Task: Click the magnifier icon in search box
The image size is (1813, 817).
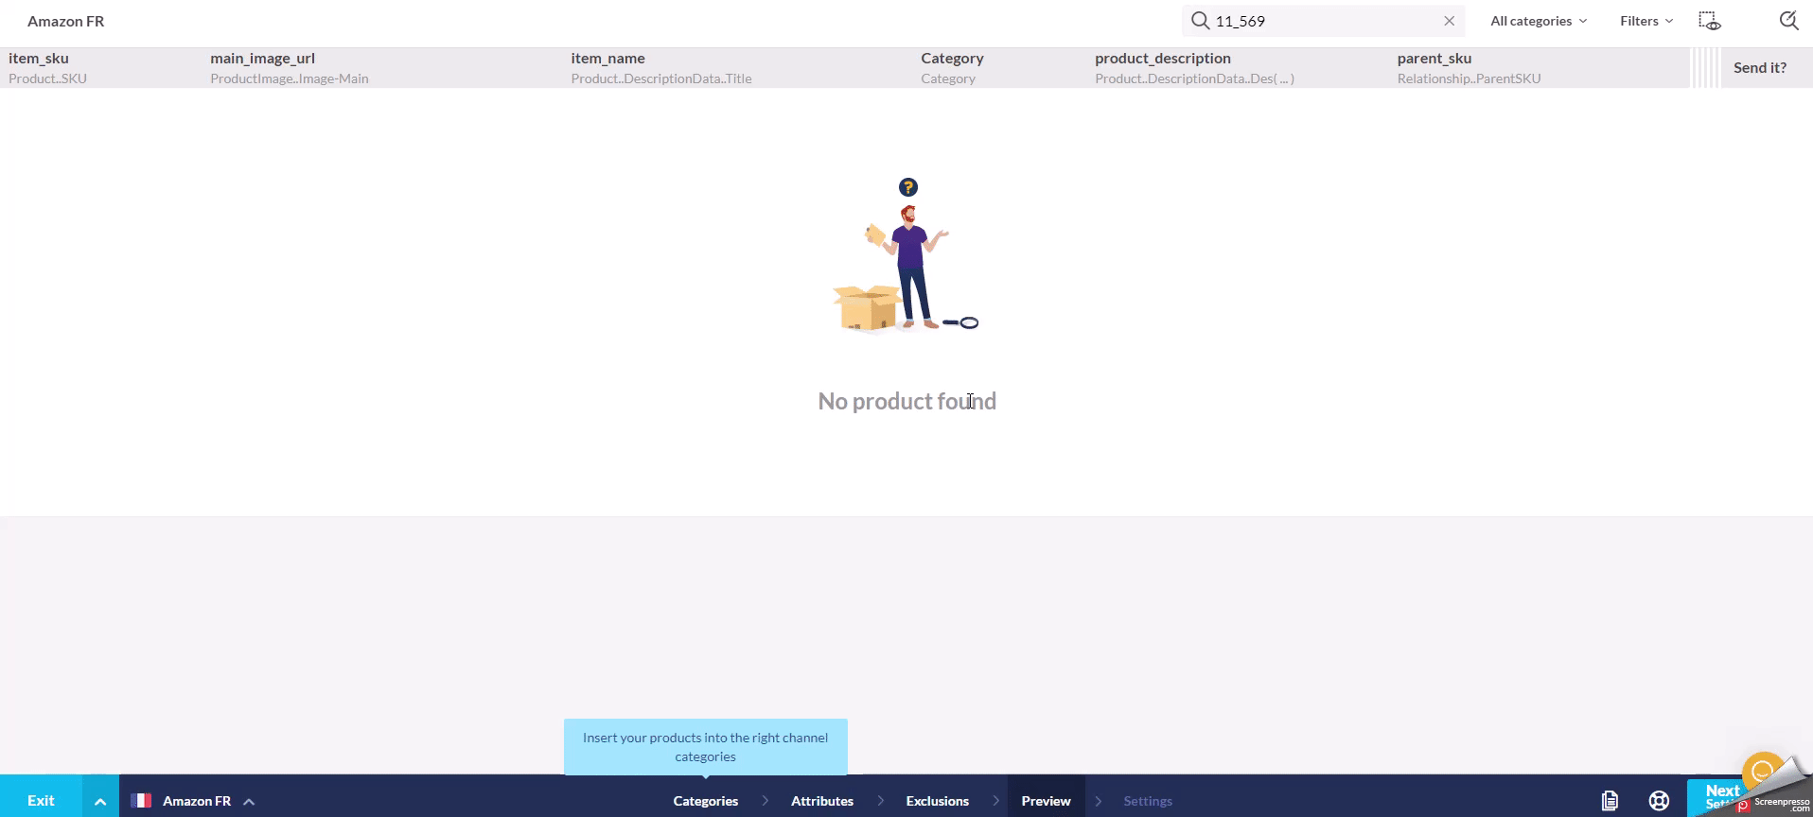Action: (x=1200, y=21)
